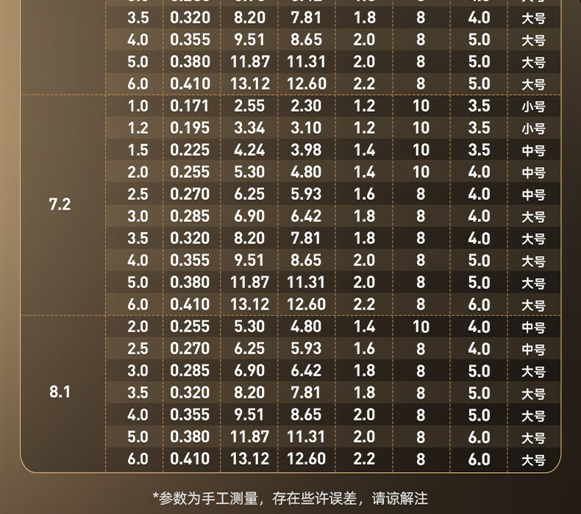This screenshot has width=581, height=514.
Task: Select "中号" in the 8.1 group's 0.270 row
Action: 534,349
